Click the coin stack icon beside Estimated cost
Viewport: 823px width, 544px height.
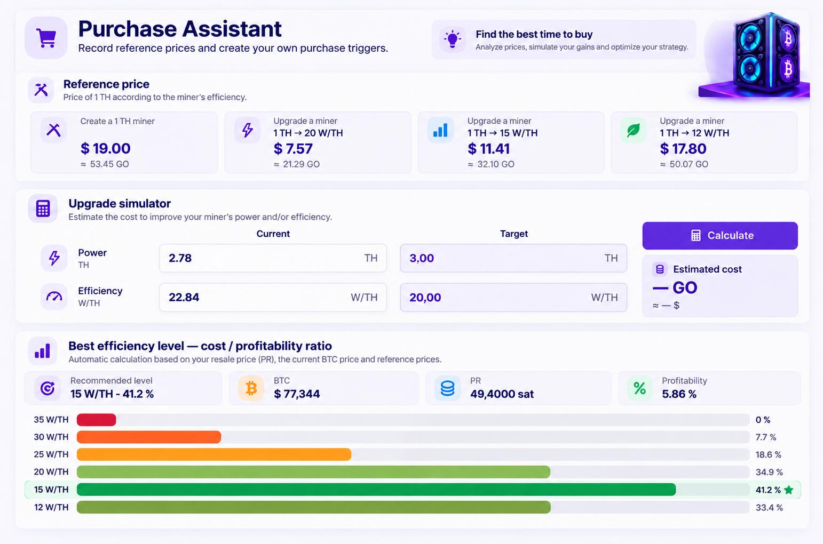(x=660, y=269)
